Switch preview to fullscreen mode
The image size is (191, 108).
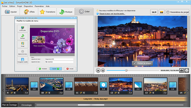click(187, 70)
